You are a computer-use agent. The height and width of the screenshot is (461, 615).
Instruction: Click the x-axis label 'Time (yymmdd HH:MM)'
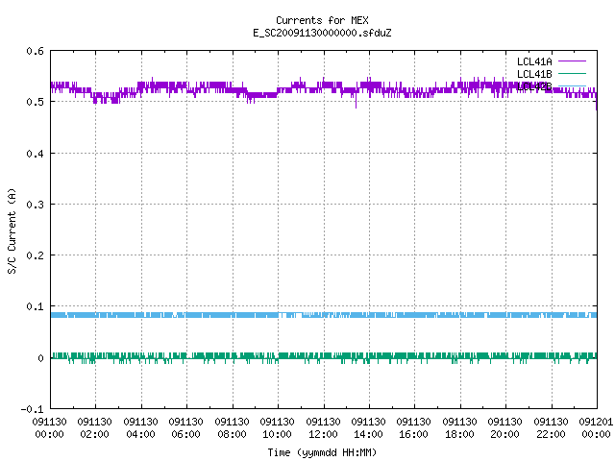tap(322, 452)
